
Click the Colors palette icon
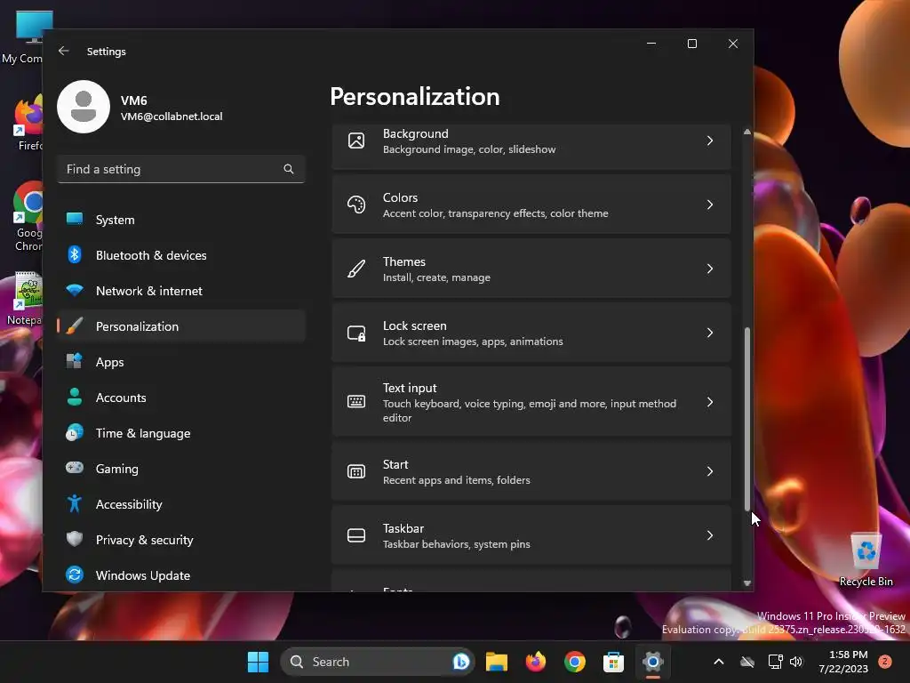(356, 205)
